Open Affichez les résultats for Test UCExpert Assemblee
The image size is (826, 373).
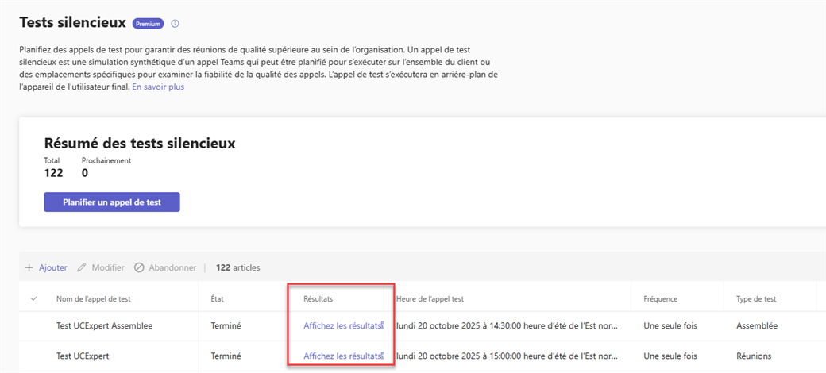(342, 326)
